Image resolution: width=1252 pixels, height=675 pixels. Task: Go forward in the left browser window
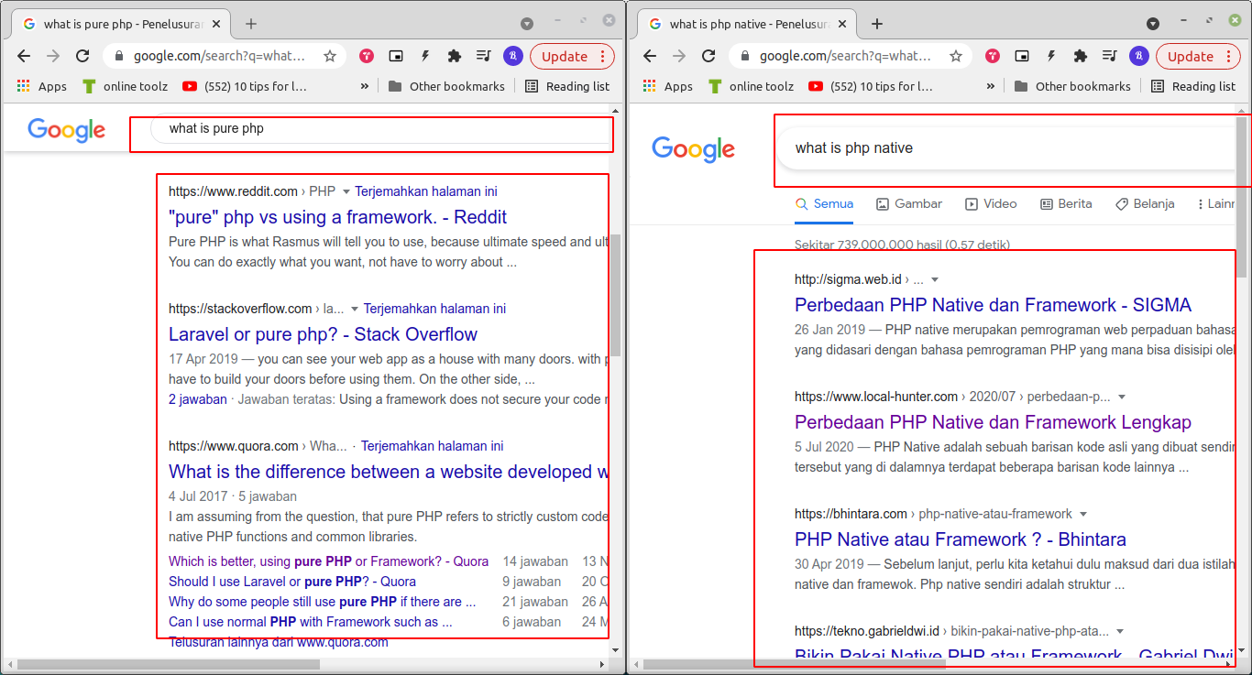click(53, 56)
